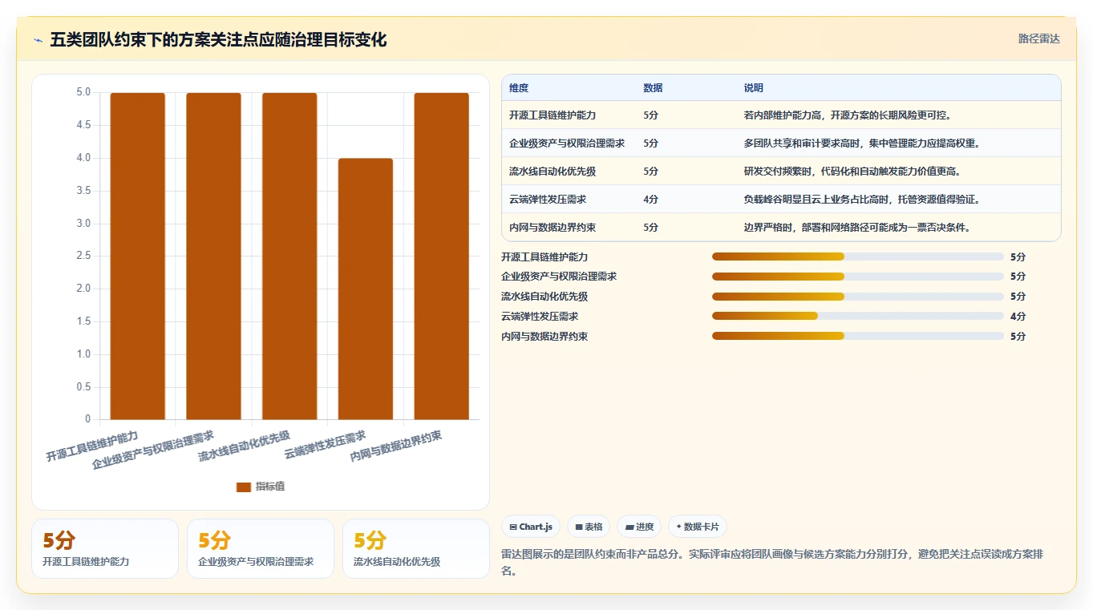The width and height of the screenshot is (1093, 610).
Task: Click x-axis label 云端弹性发压需求
Action: pos(326,445)
